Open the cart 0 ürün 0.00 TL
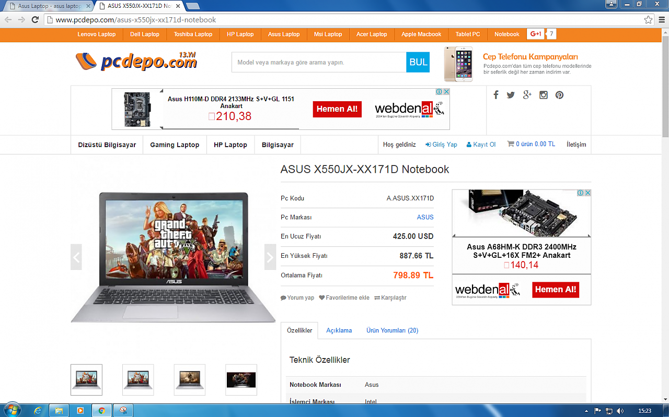The image size is (669, 417). (531, 144)
